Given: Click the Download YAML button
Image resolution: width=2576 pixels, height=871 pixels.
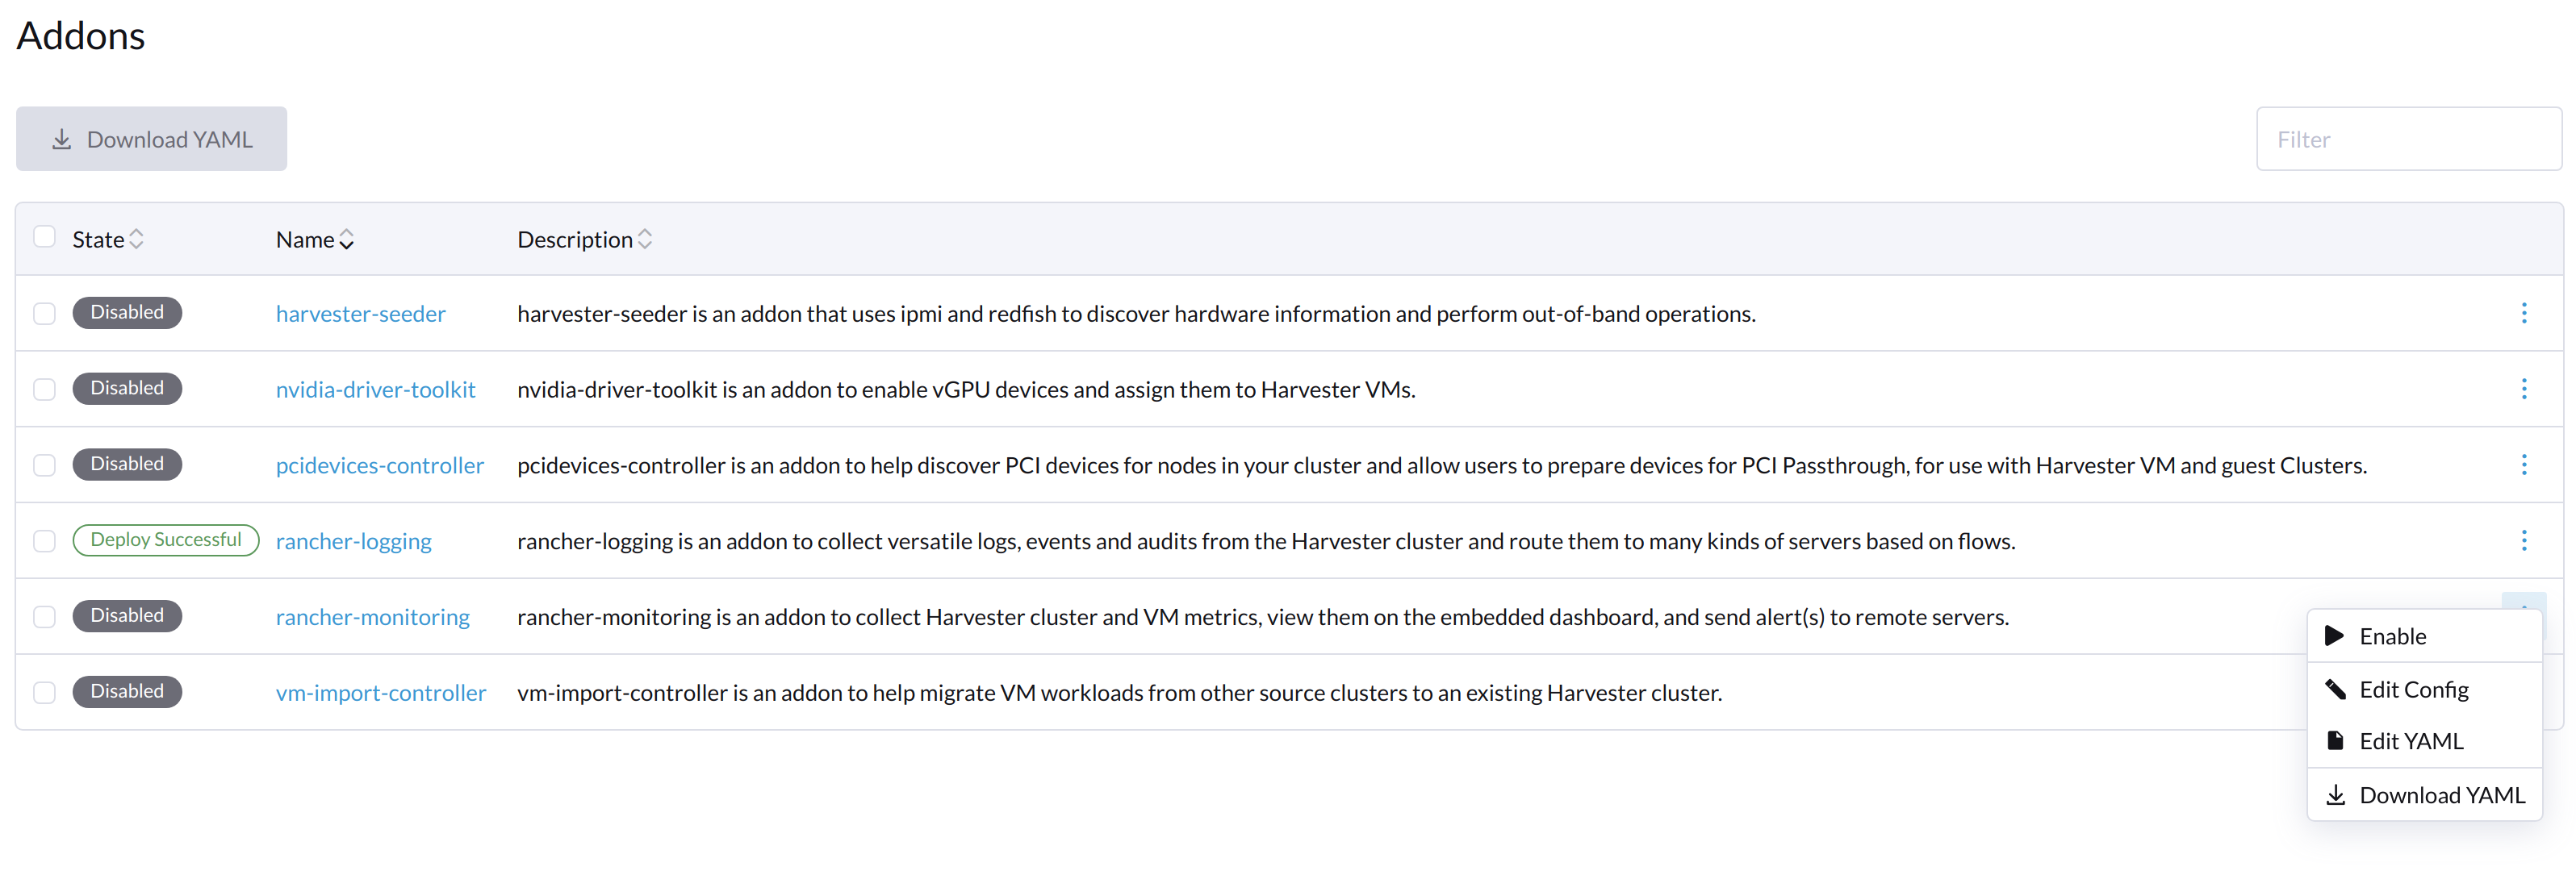Looking at the screenshot, I should (151, 138).
